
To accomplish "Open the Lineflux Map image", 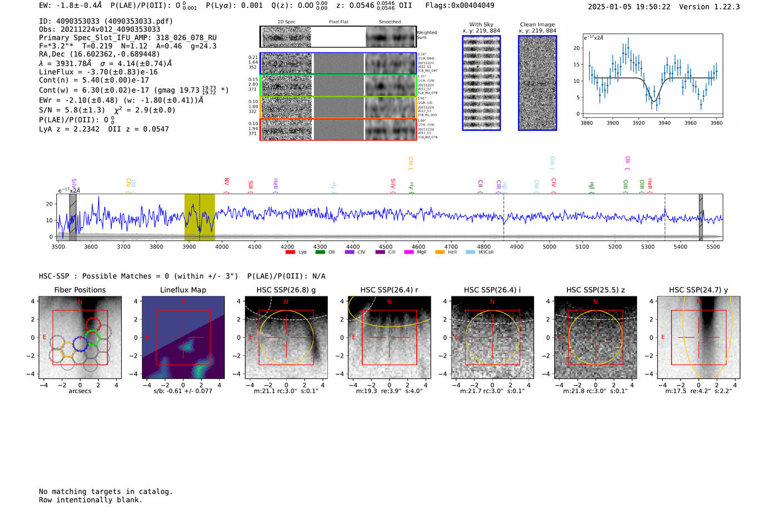I will [183, 338].
